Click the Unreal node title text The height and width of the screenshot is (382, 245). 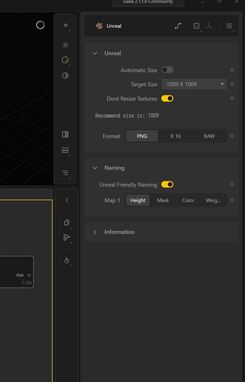(x=114, y=26)
